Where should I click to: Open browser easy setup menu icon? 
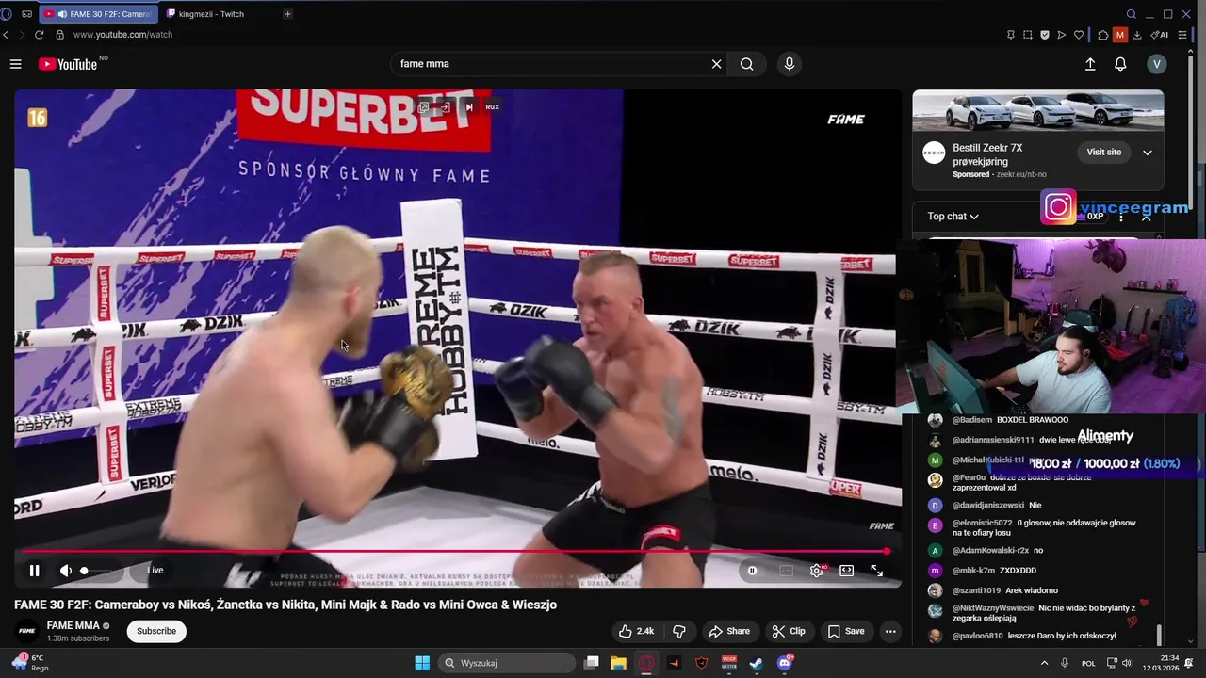pos(1183,35)
